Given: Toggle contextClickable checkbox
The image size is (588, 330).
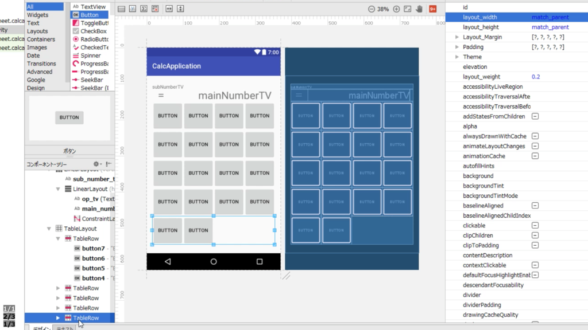Looking at the screenshot, I should click(x=535, y=265).
